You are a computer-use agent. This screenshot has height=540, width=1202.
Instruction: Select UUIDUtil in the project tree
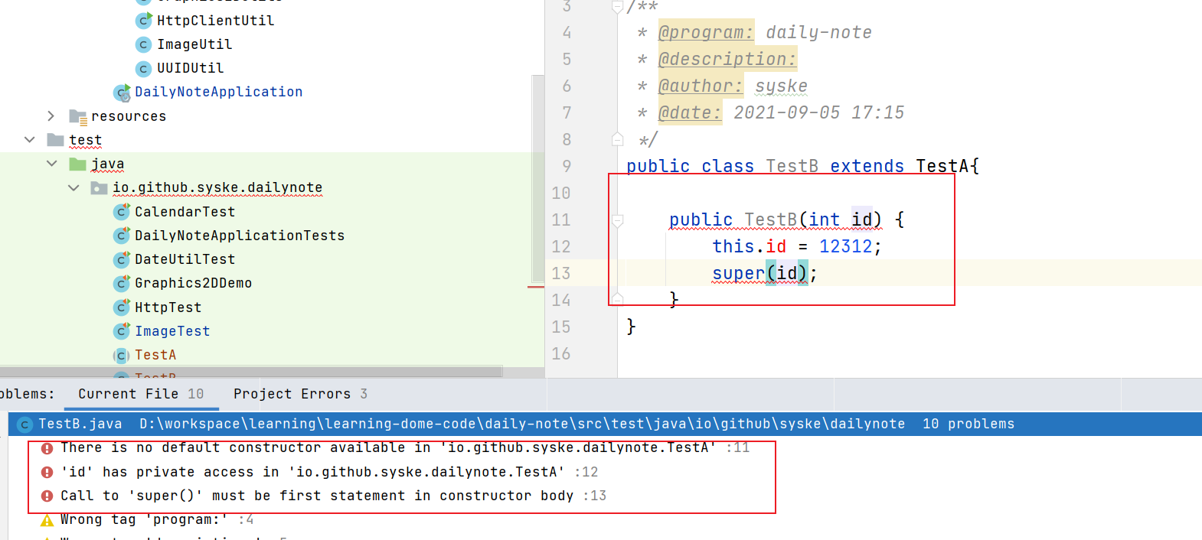(x=191, y=68)
